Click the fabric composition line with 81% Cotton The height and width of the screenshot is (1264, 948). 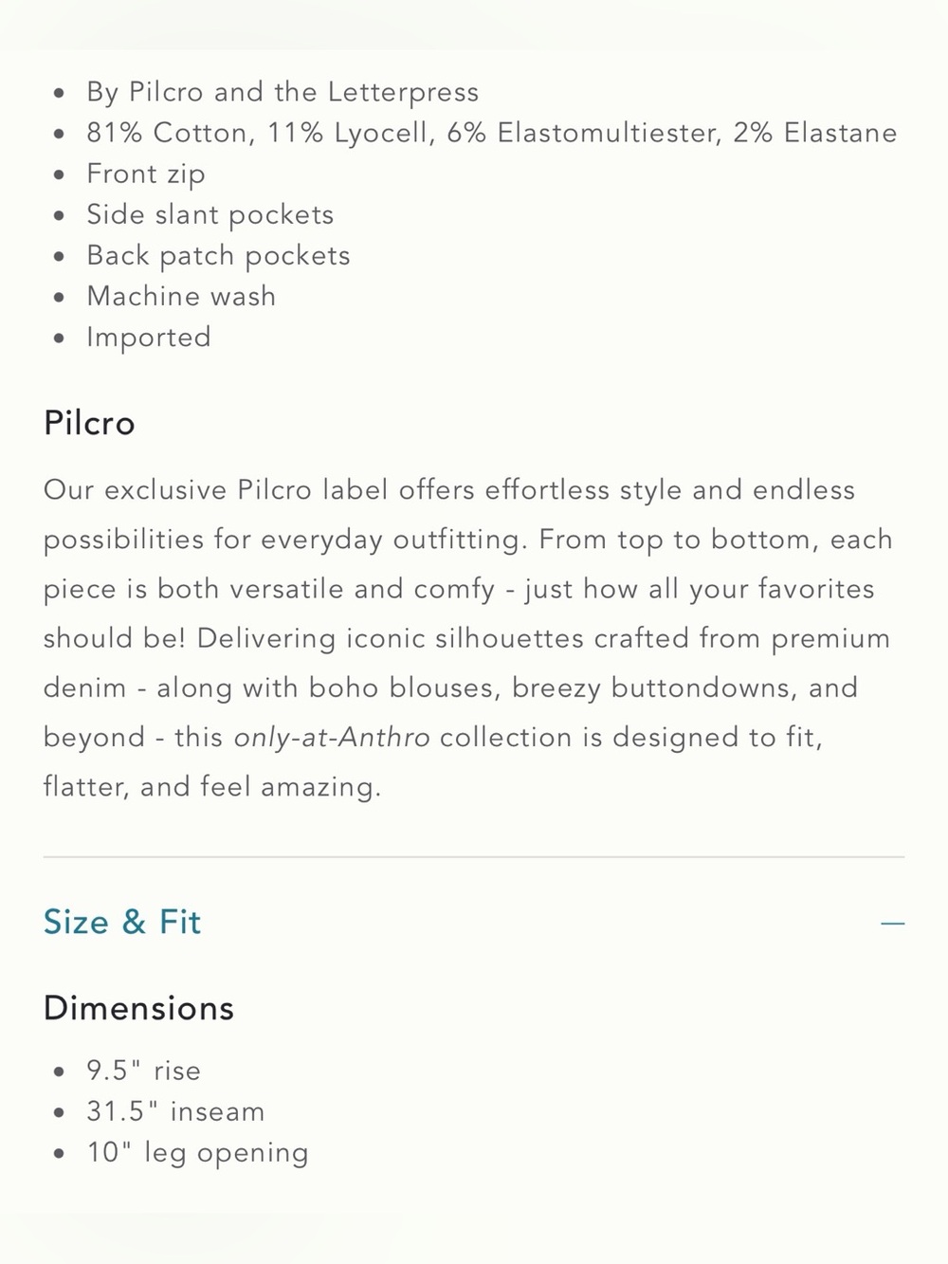coord(491,133)
